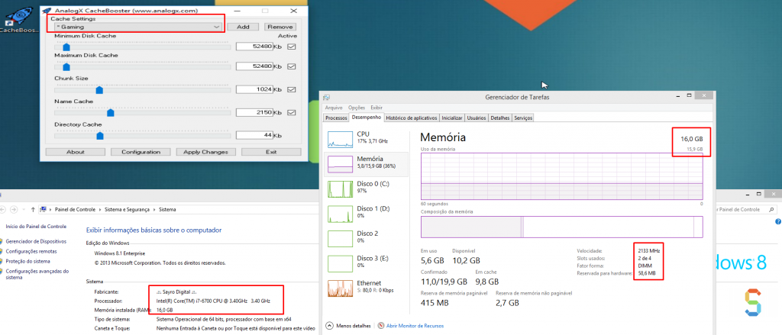Image resolution: width=782 pixels, height=335 pixels.
Task: Click the up-arrow navigation icon in Control Panel
Action: (33, 210)
